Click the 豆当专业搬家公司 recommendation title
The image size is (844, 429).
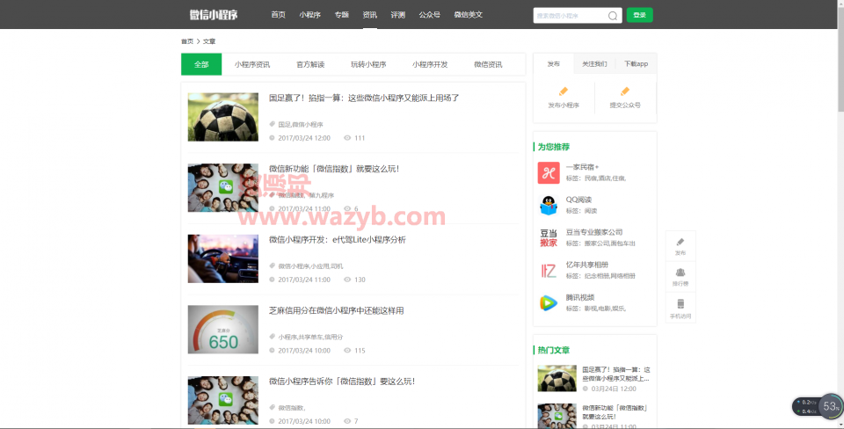coord(594,232)
